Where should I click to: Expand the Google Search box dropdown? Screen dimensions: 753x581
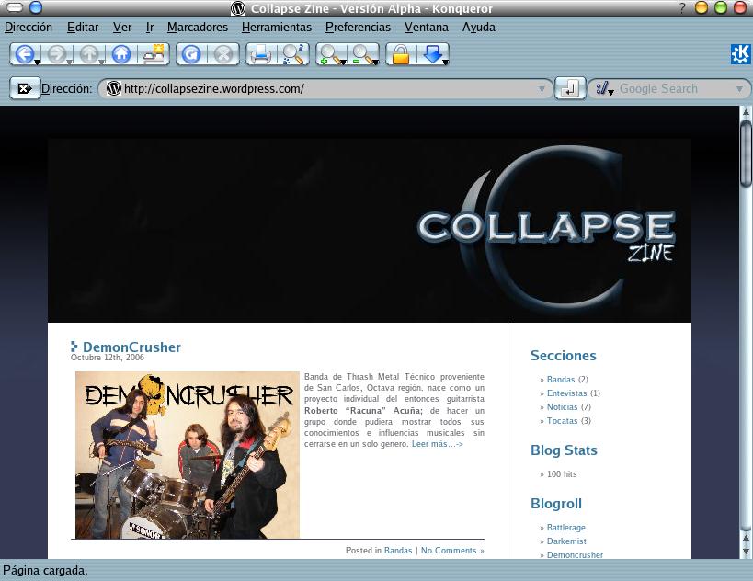pos(739,89)
